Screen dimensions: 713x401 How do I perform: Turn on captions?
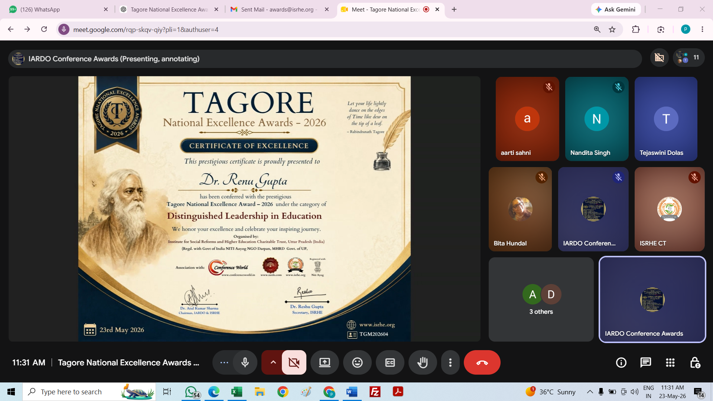(x=390, y=362)
